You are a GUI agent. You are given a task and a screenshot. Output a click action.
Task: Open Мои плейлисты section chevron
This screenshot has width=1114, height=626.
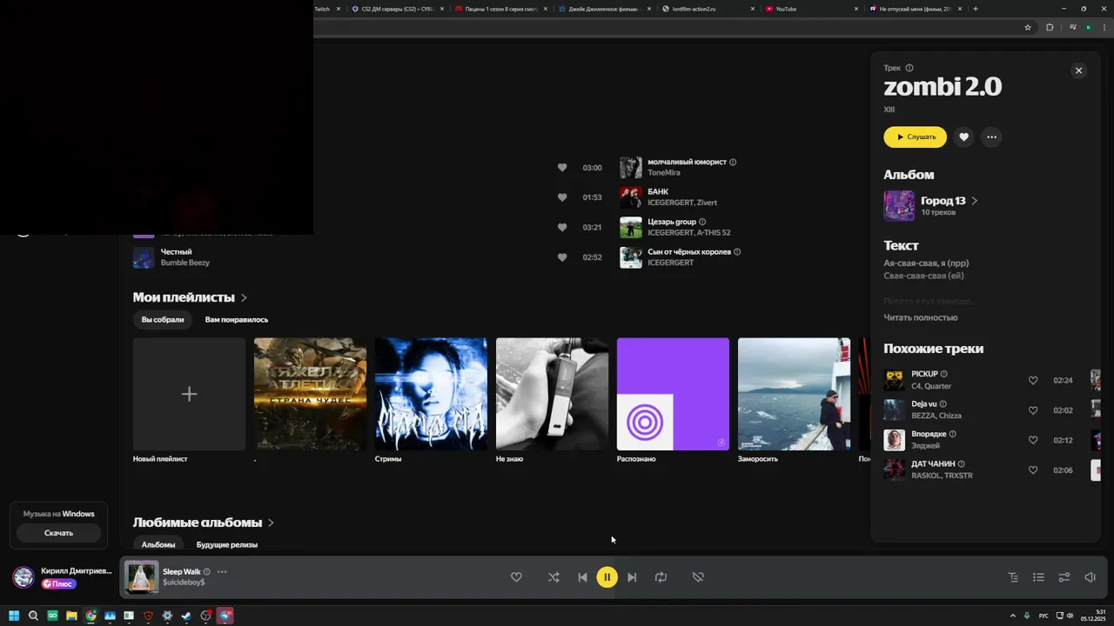tap(244, 297)
